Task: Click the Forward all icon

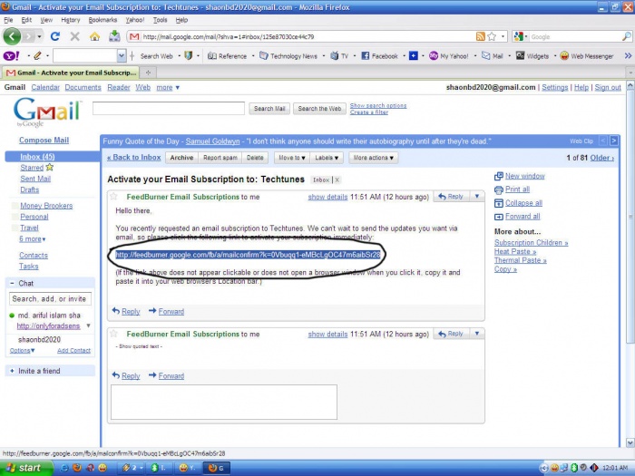Action: 499,217
